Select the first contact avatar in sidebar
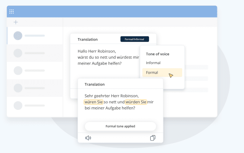The width and height of the screenshot is (244, 153). tap(18, 36)
